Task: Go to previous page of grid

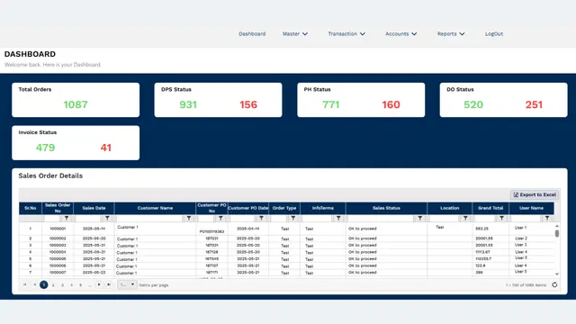Action: 34,284
